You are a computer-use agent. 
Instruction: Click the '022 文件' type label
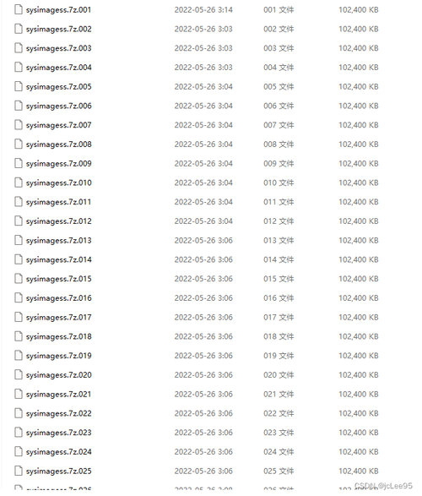tap(279, 413)
